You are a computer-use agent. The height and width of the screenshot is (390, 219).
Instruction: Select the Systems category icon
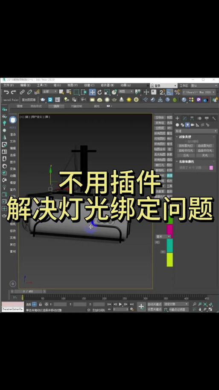207,125
